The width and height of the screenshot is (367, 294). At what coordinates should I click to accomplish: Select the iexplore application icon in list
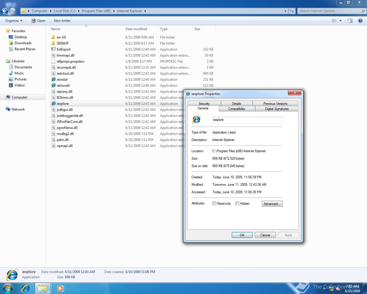click(53, 103)
